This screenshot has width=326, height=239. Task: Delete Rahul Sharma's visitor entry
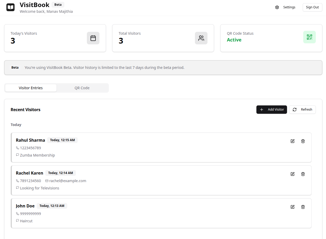point(303,141)
